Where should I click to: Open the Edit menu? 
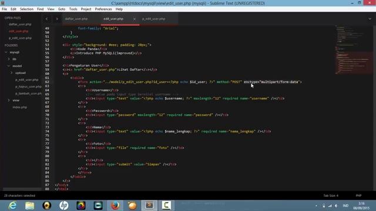point(14,9)
